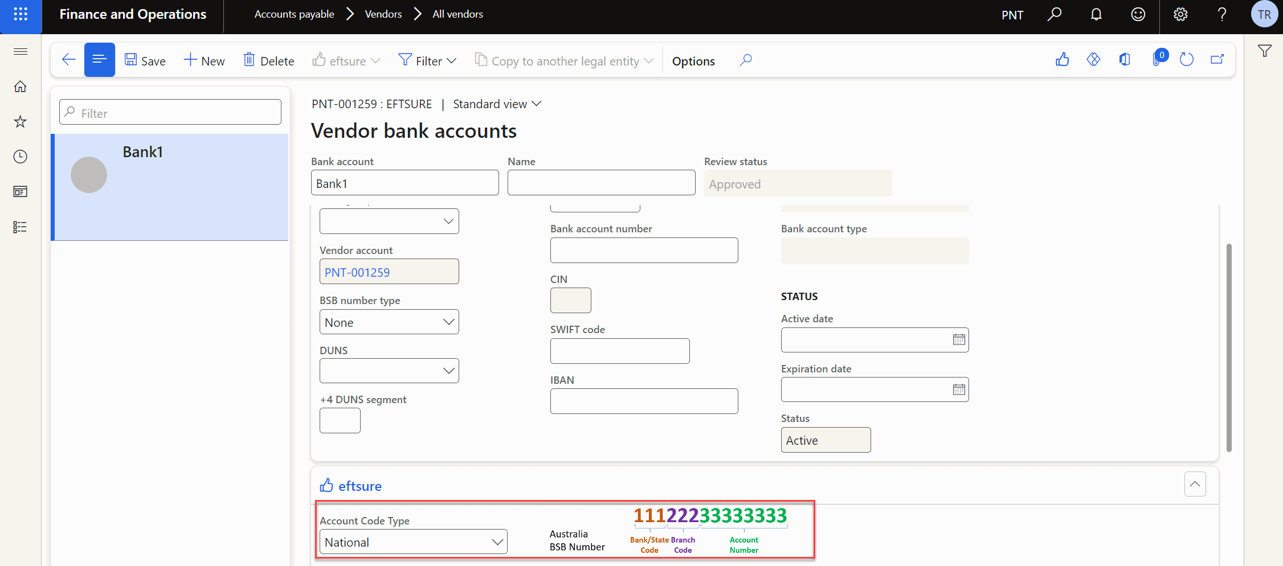This screenshot has width=1283, height=566.
Task: Open the Active date calendar picker
Action: pos(959,340)
